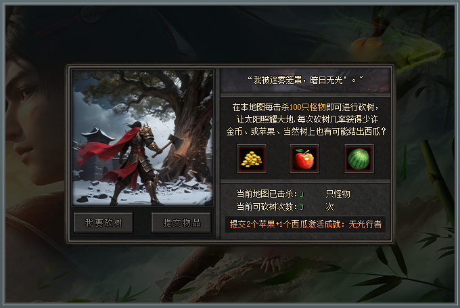The image size is (460, 308).
Task: Click the green kill count value for 当前地图已击杀
Action: point(301,194)
